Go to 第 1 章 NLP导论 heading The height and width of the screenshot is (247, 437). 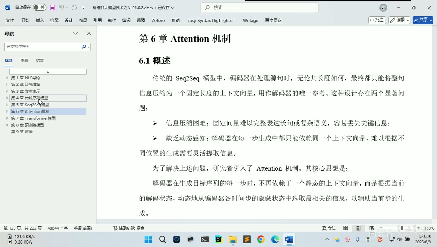click(x=25, y=78)
